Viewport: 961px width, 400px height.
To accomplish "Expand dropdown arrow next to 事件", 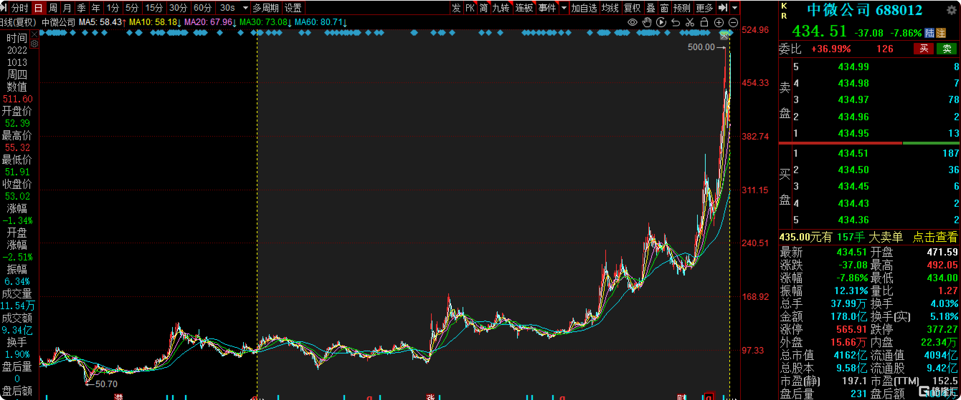I will [564, 8].
